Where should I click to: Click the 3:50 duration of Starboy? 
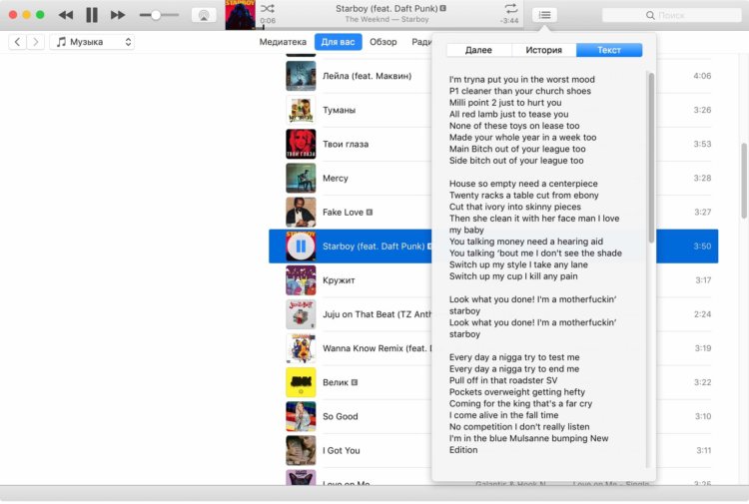[x=702, y=247]
